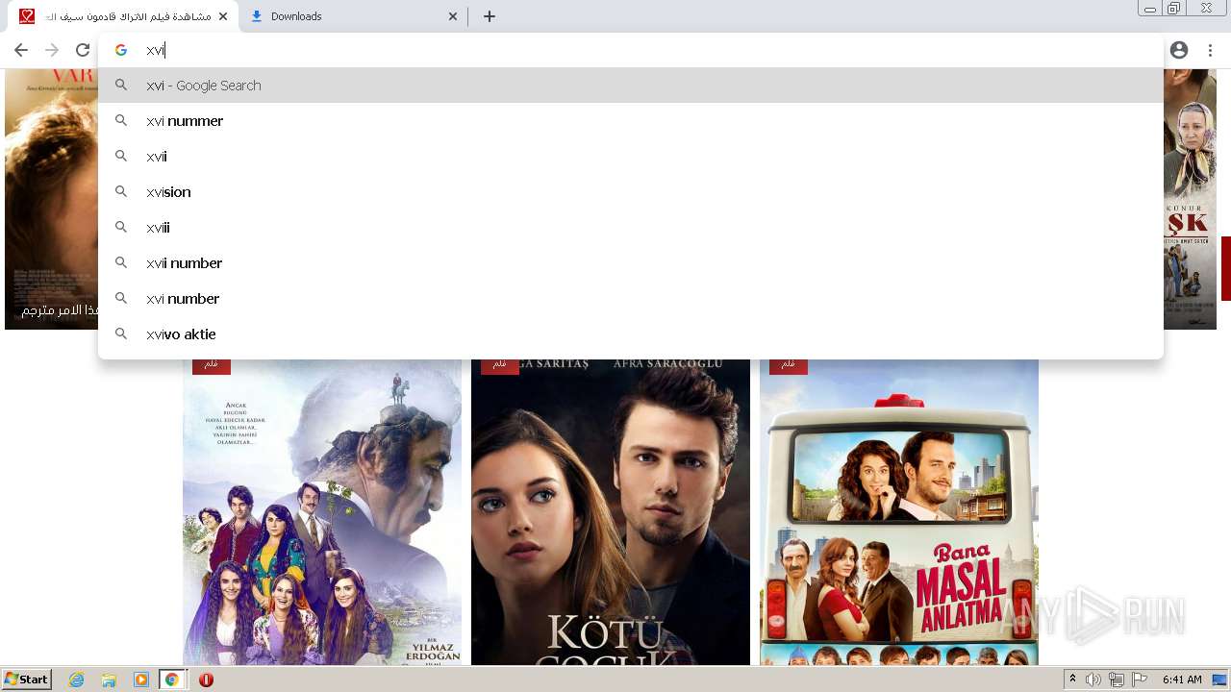Choose suggestion 'xvi nummer'
Screen dimensions: 1231x692
click(x=631, y=121)
